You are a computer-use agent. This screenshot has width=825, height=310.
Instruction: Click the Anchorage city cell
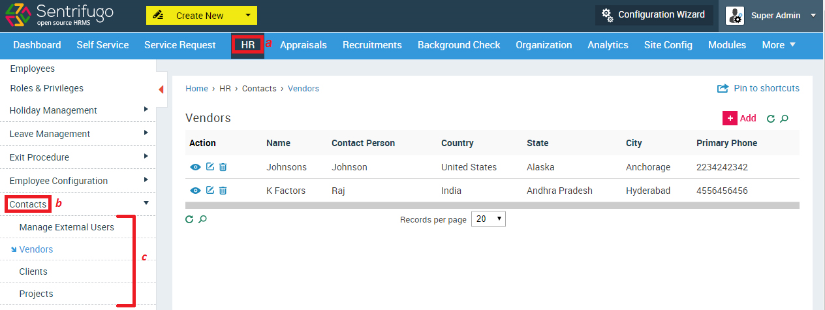click(x=648, y=167)
